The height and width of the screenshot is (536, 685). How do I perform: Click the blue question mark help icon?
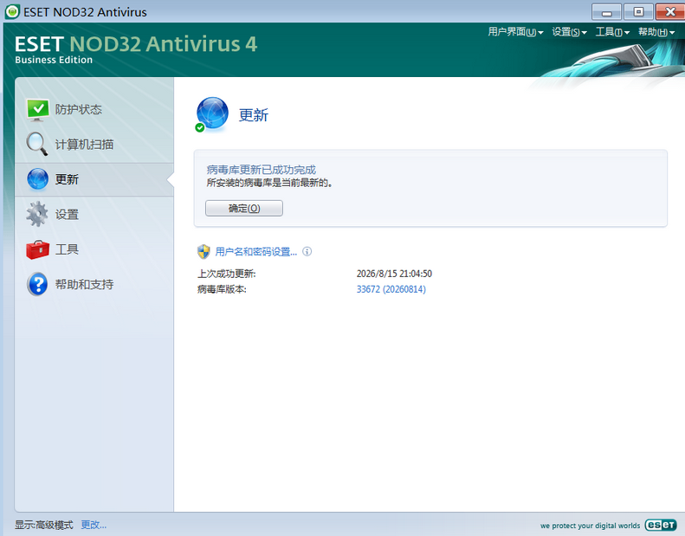[37, 284]
